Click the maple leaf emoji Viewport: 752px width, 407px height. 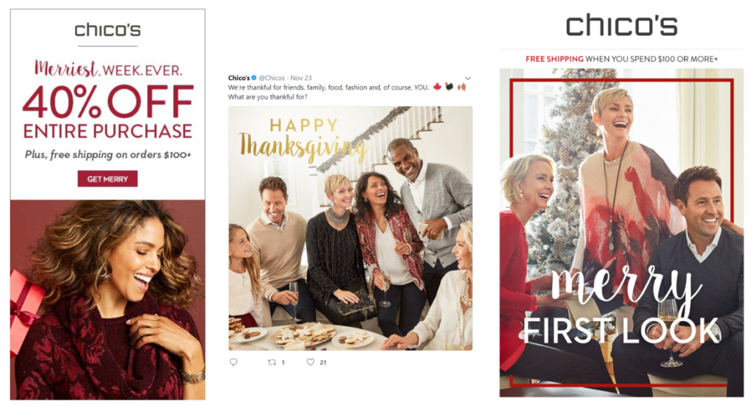437,87
